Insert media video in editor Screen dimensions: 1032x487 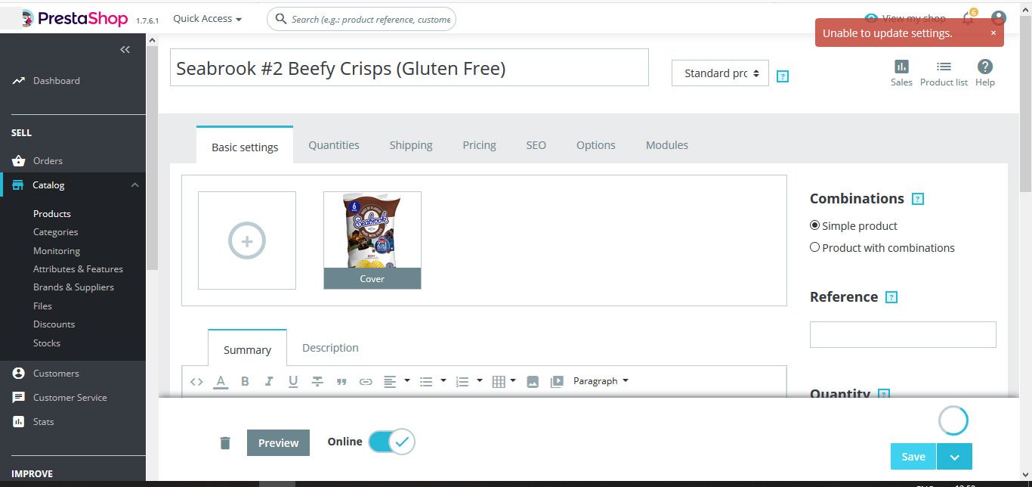[557, 382]
